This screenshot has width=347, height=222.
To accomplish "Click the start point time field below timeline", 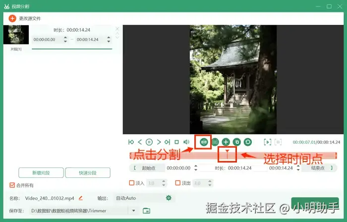I will [x=179, y=168].
